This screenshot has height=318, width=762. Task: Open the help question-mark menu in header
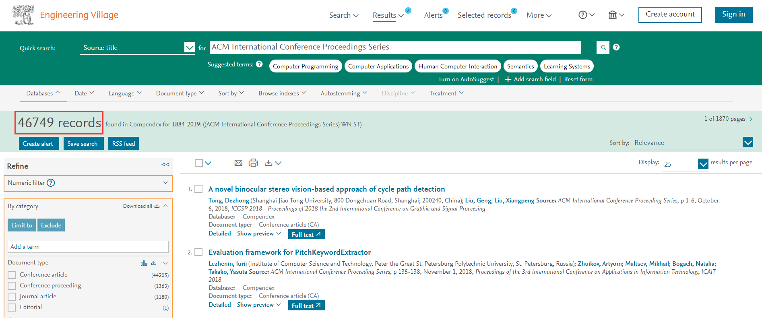(x=586, y=15)
